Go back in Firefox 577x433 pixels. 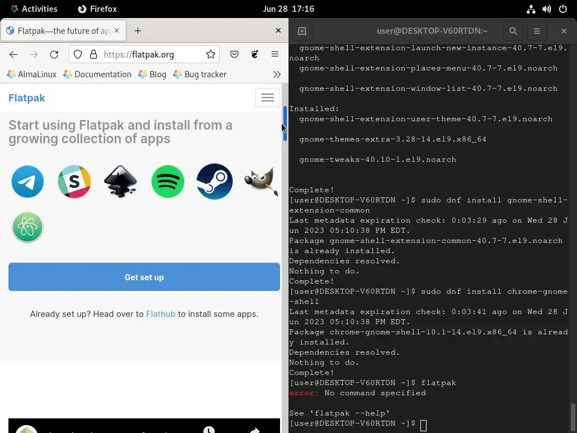pos(14,55)
